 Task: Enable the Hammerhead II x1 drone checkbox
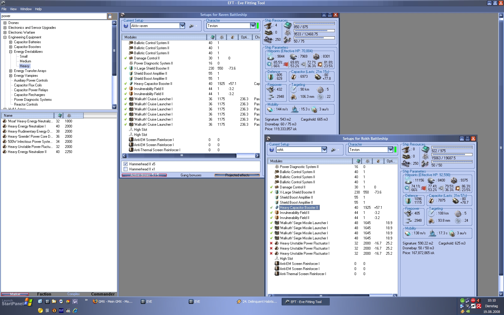pyautogui.click(x=126, y=169)
